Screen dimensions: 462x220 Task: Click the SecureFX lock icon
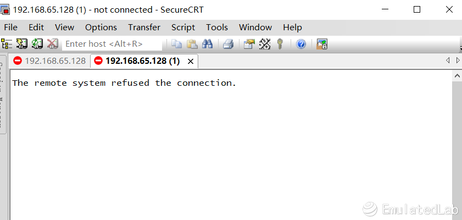click(322, 44)
